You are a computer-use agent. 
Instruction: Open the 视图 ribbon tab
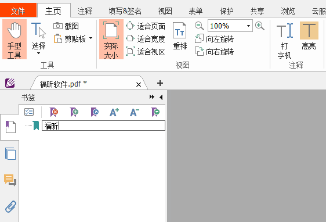(165, 11)
